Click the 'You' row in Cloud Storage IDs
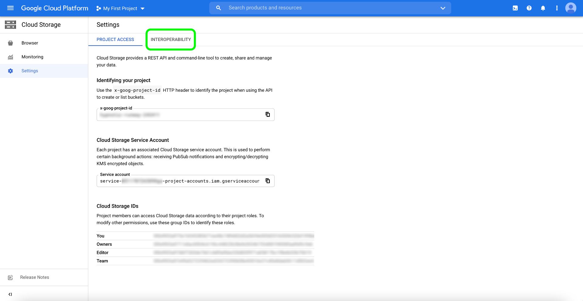 205,236
